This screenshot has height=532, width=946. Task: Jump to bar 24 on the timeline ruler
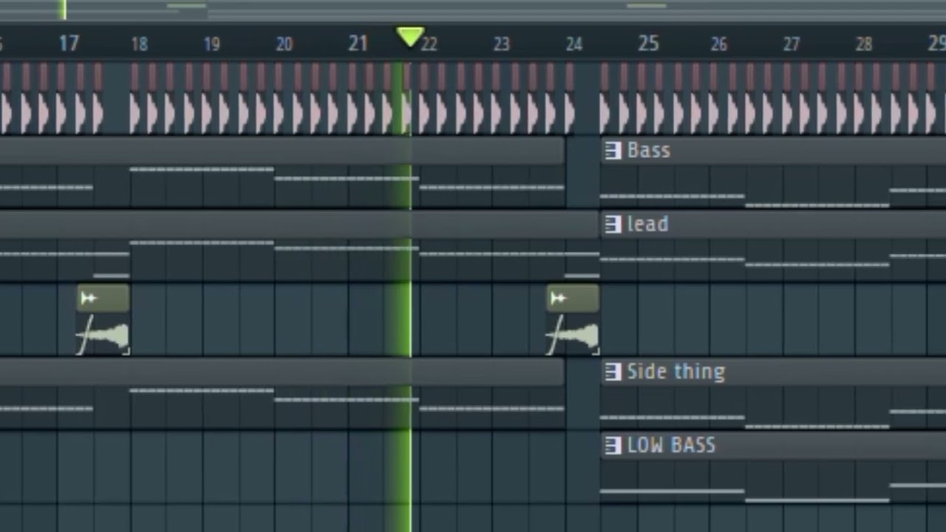(x=574, y=44)
